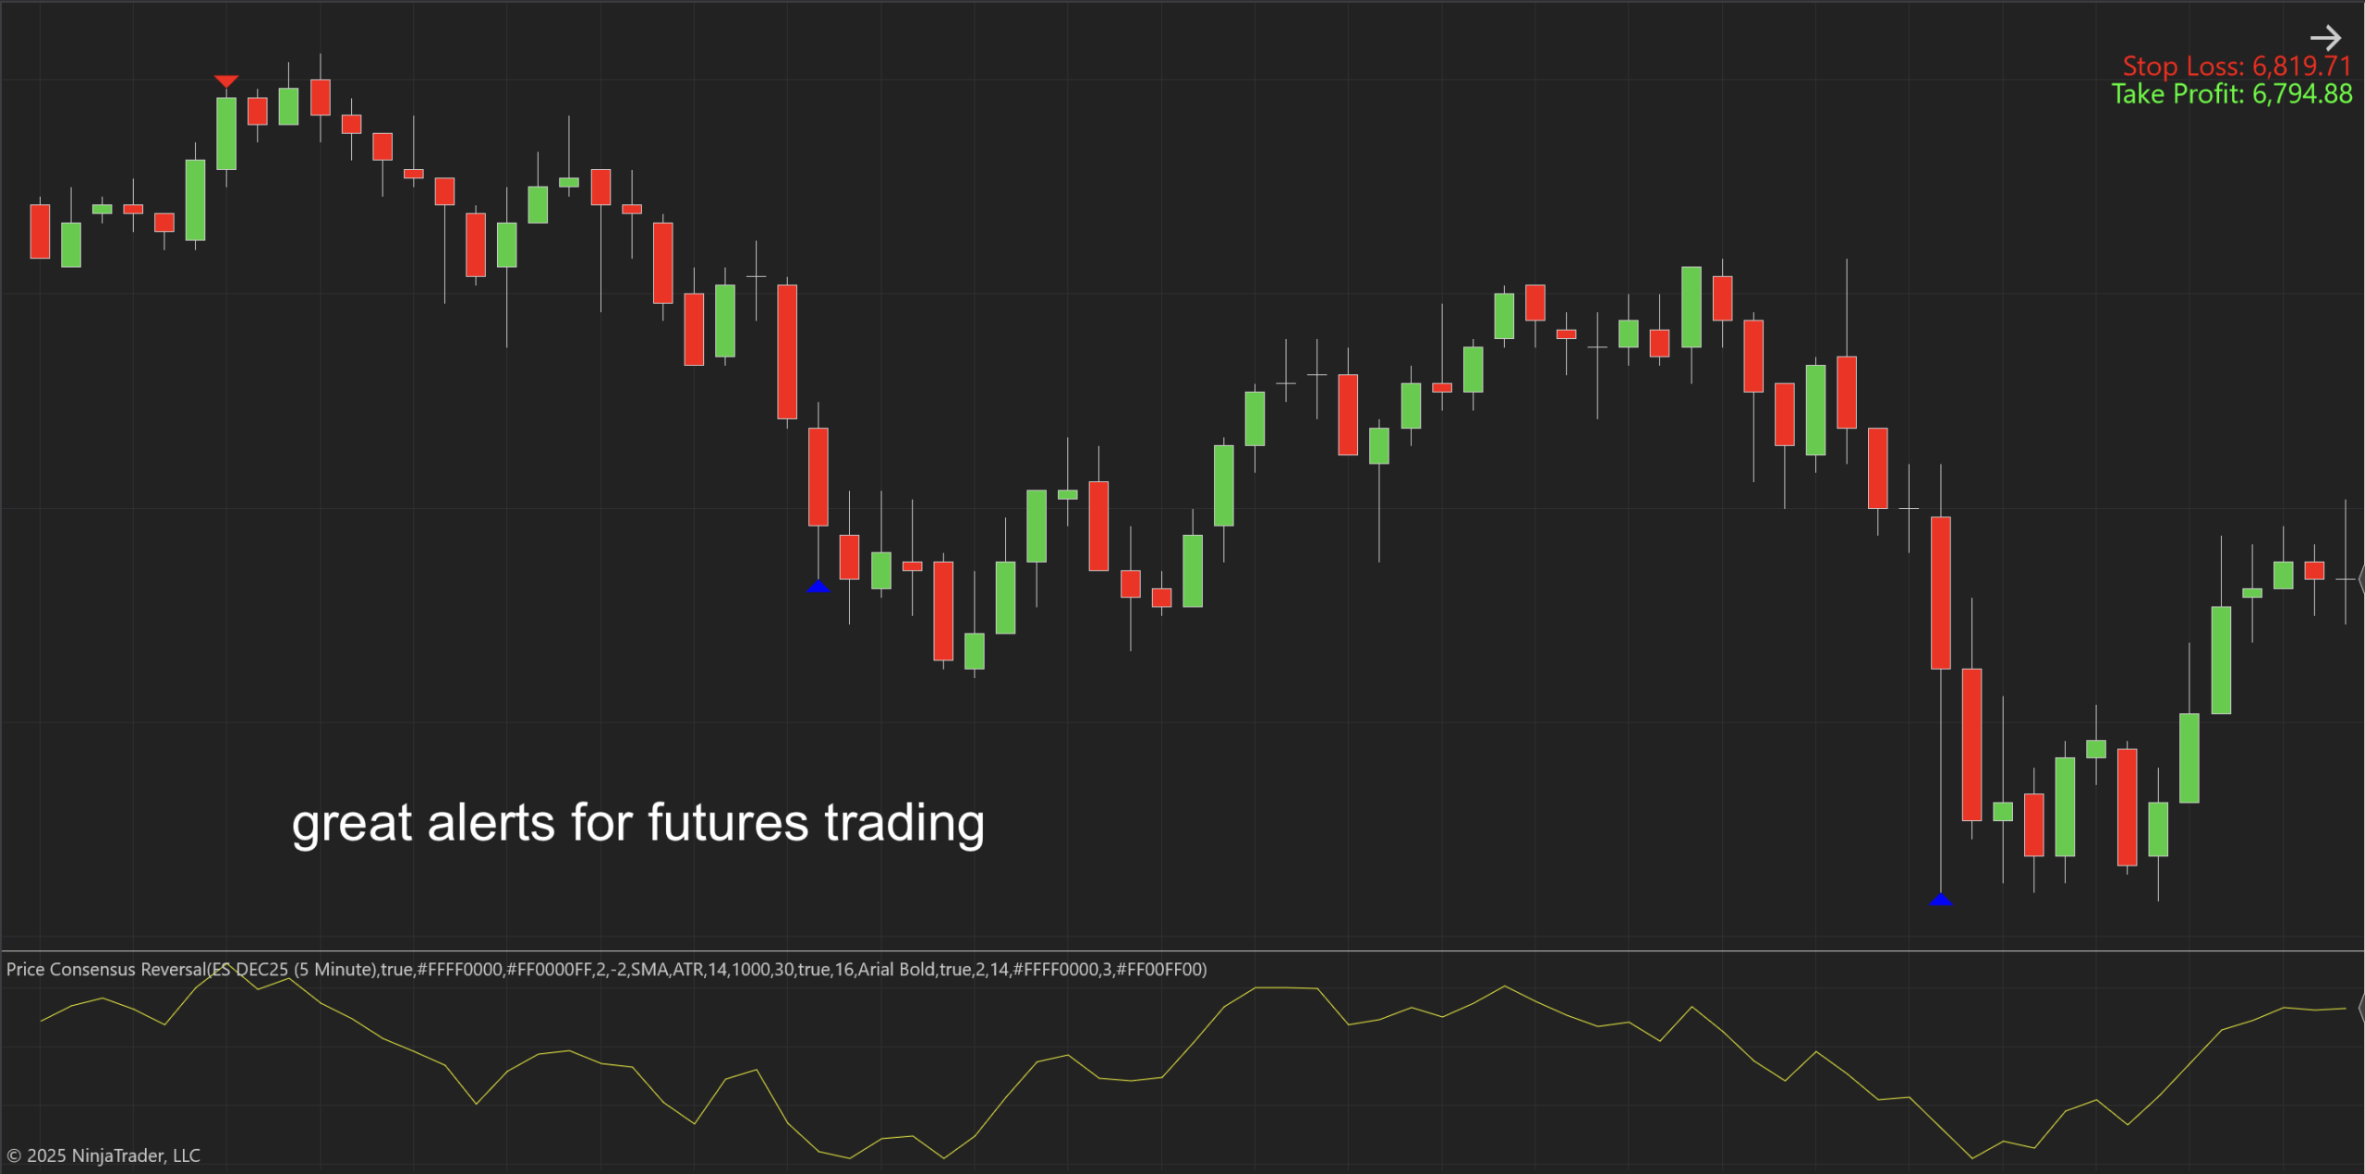This screenshot has width=2365, height=1174.
Task: Click the first red candle at the chart's left edge
Action: coord(40,231)
